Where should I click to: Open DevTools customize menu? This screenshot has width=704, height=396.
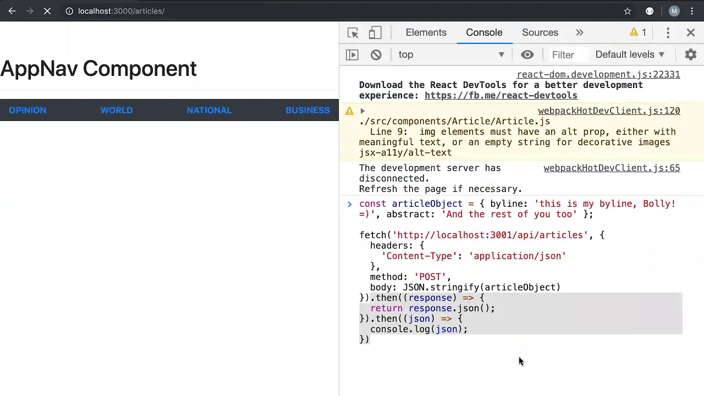[668, 32]
